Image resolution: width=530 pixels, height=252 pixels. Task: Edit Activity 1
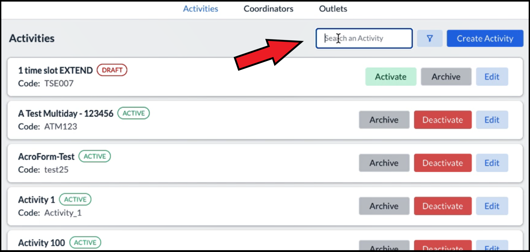click(x=492, y=206)
